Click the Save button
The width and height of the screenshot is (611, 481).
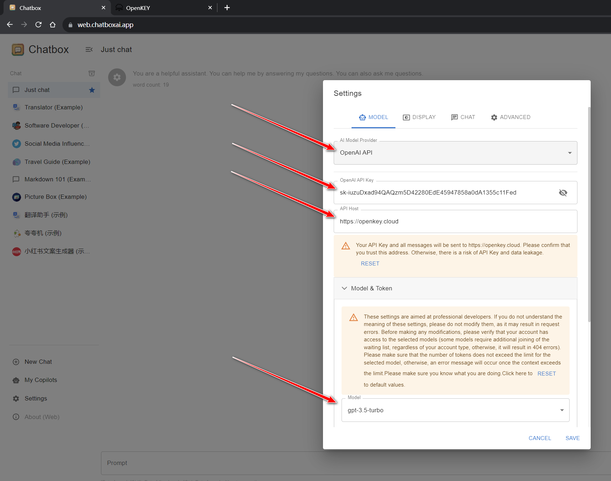pos(572,438)
